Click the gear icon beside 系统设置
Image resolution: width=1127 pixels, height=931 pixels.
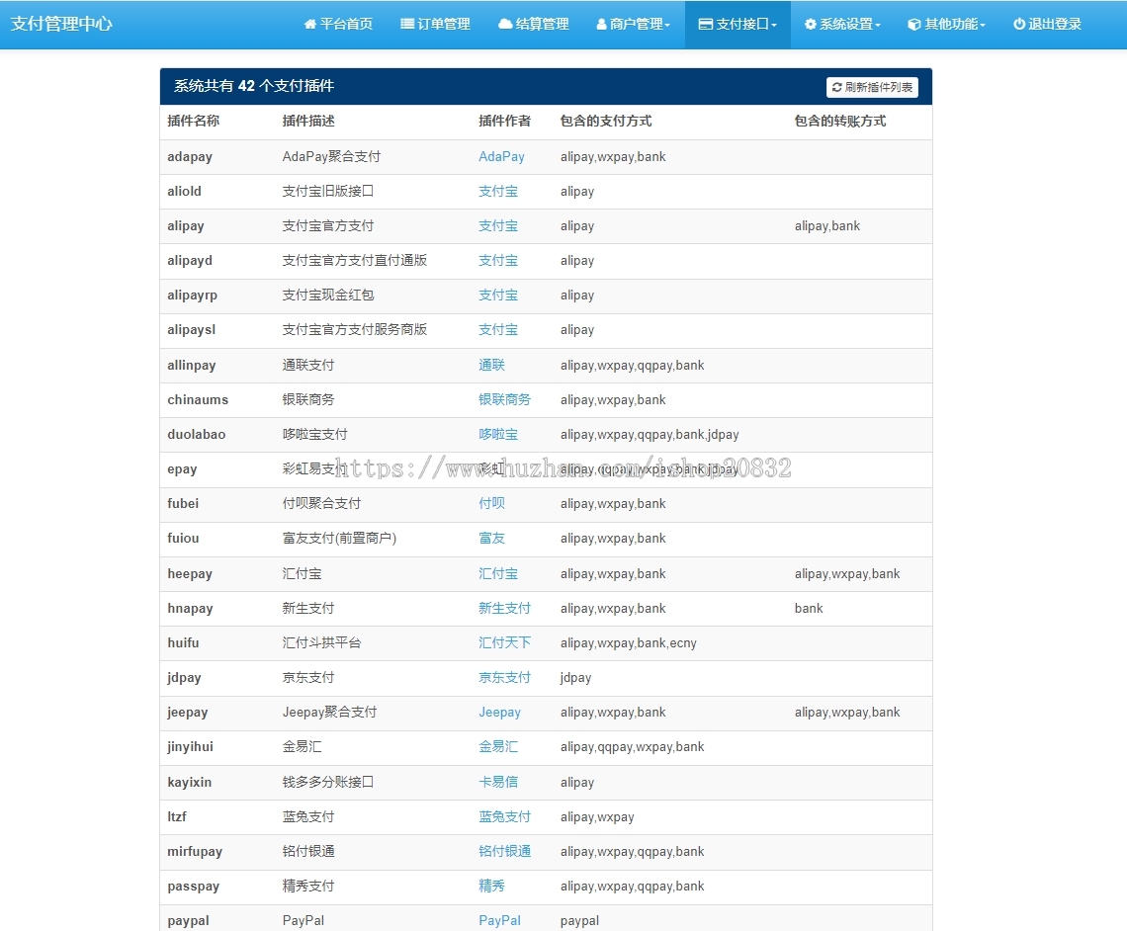click(x=810, y=25)
